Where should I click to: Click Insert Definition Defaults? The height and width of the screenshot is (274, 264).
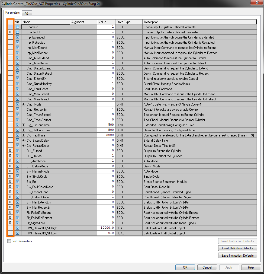point(237,248)
